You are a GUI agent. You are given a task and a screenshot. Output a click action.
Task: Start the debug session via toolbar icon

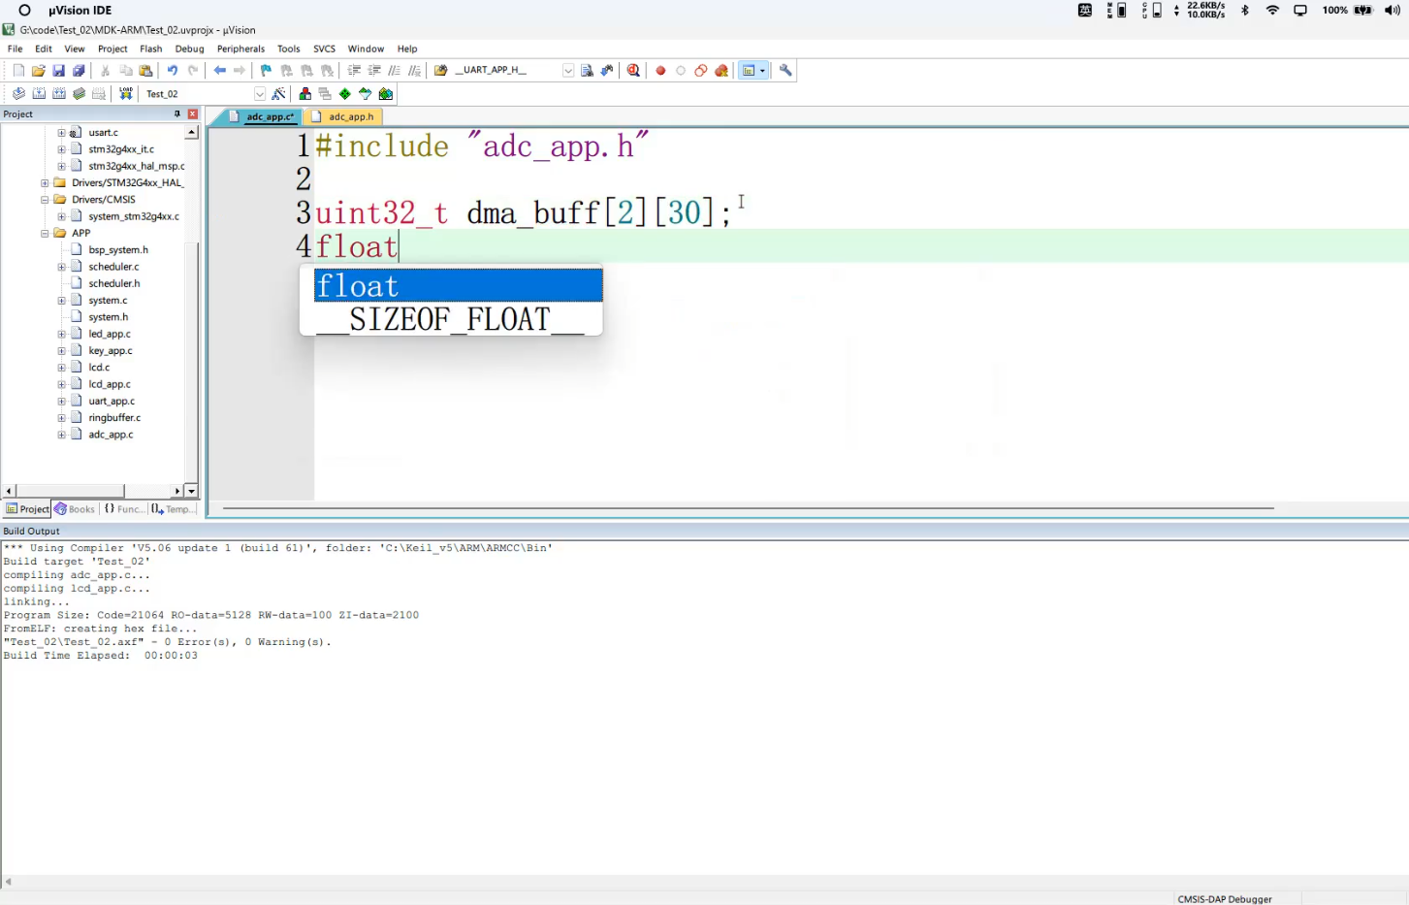coord(633,71)
